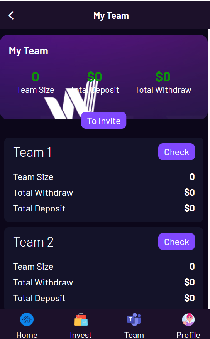Check Team 2 details

tap(176, 242)
